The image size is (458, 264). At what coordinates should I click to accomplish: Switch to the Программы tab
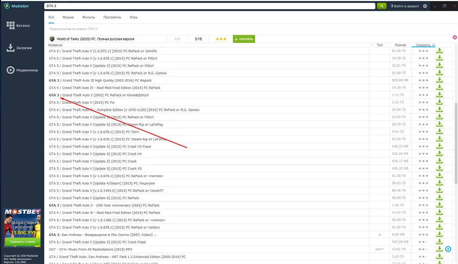pos(112,17)
